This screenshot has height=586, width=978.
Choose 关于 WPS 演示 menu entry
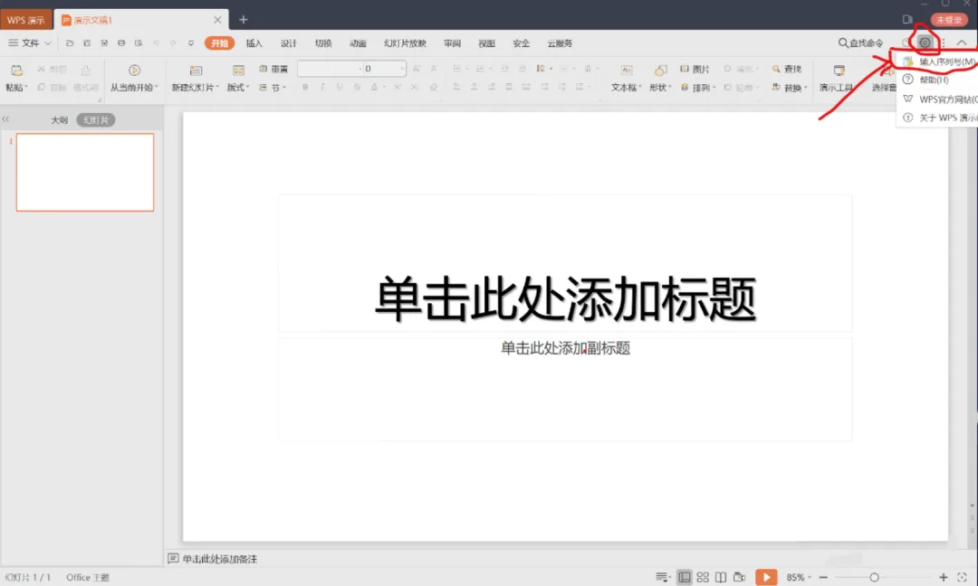point(938,117)
